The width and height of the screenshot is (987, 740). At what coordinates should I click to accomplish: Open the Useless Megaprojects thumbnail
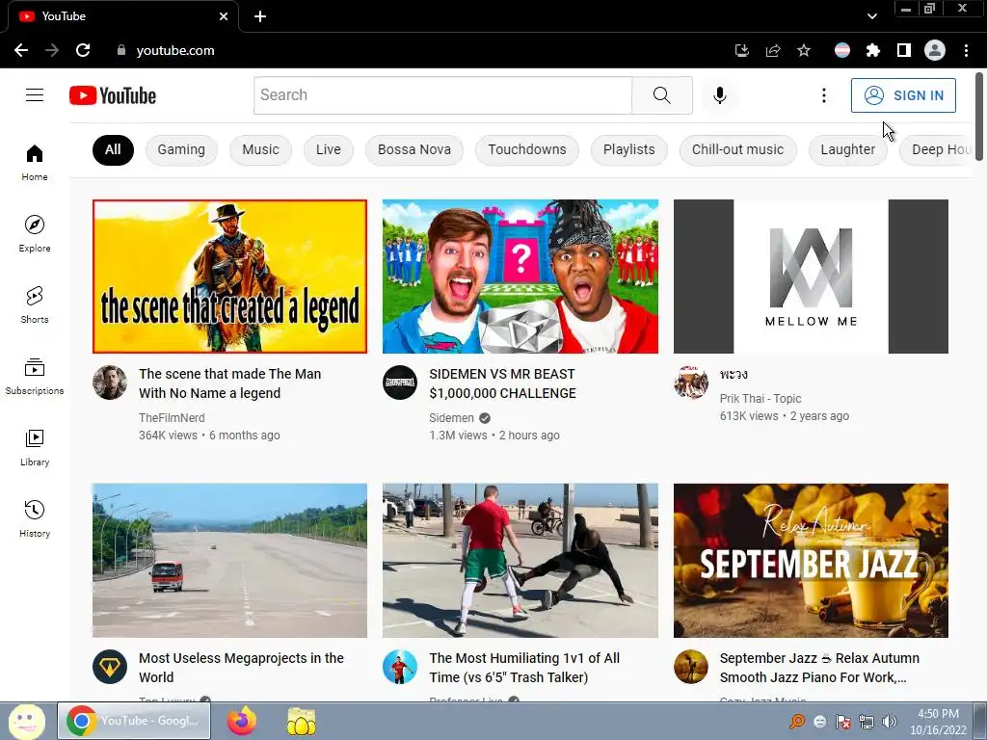tap(229, 561)
